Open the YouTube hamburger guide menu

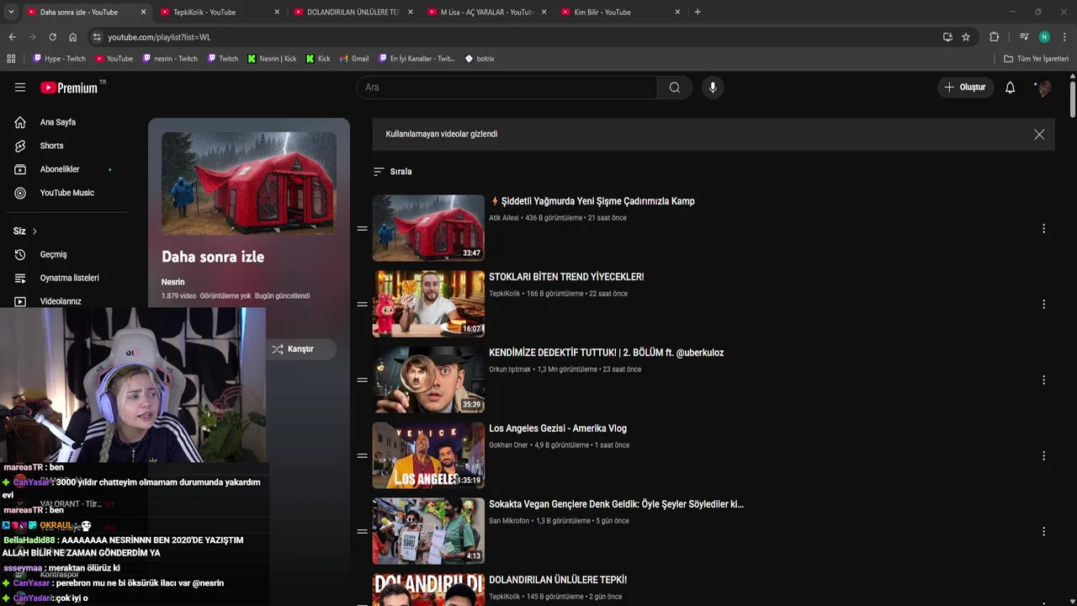pos(20,88)
